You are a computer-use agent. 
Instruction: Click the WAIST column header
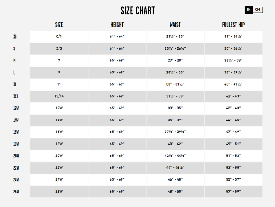175,25
